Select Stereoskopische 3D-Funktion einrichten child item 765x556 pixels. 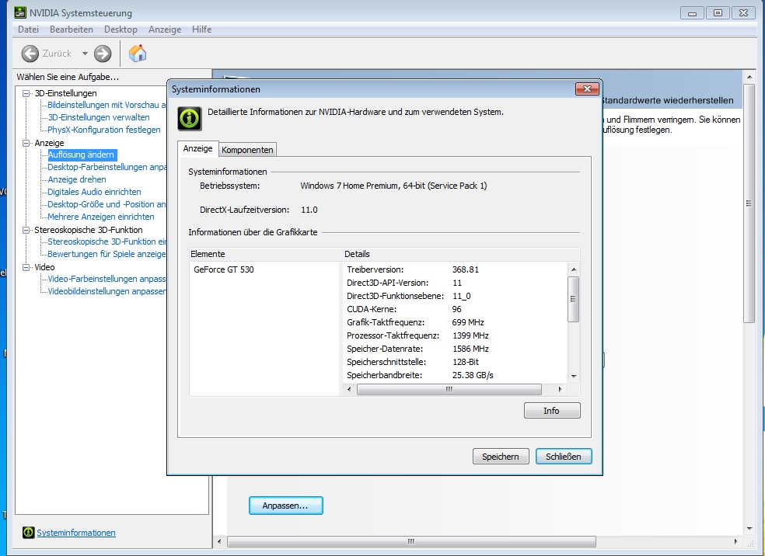click(107, 242)
